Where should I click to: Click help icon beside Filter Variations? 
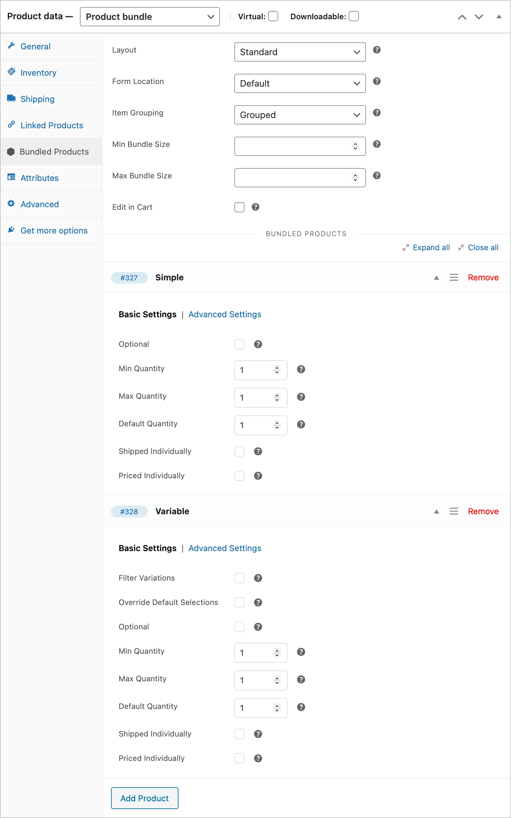coord(258,578)
